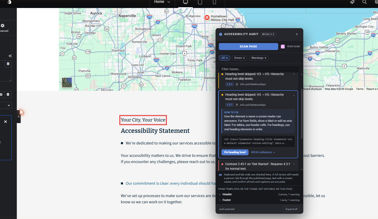This screenshot has width=378, height=219.
Task: Click the Elementor logo in top bar
Action: pyautogui.click(x=9, y=2)
